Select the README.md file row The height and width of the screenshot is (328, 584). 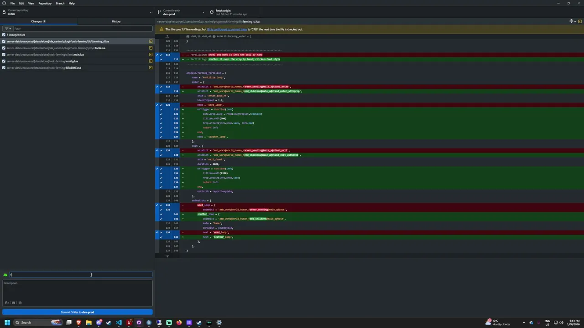click(77, 68)
